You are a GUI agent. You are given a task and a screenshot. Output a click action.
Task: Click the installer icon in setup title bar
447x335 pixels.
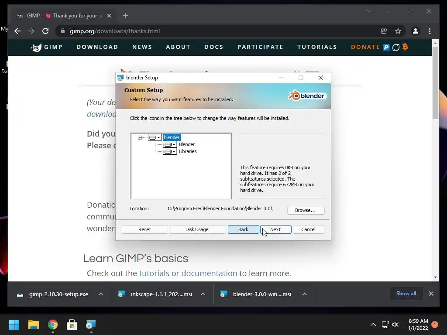pyautogui.click(x=120, y=78)
